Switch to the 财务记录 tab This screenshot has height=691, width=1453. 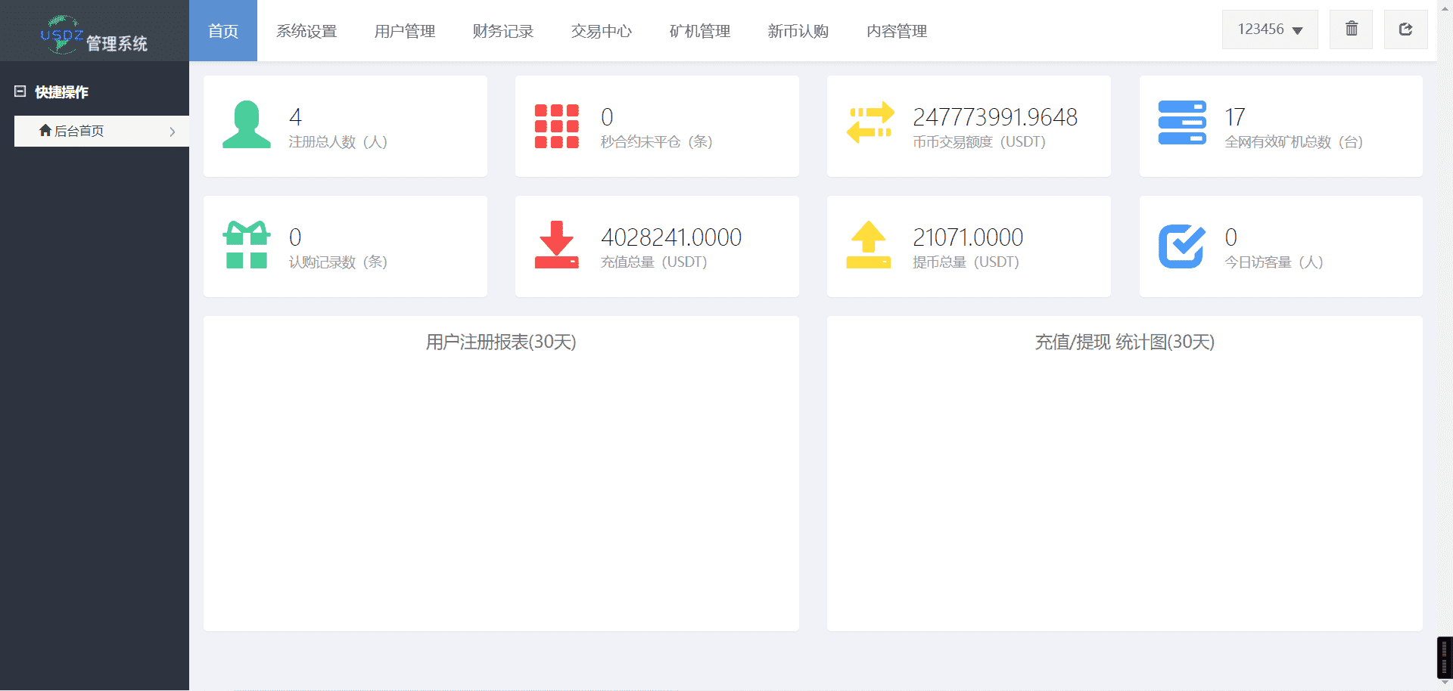coord(503,31)
